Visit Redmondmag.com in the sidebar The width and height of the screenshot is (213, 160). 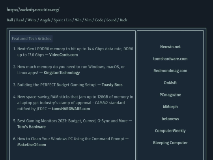tap(170, 71)
